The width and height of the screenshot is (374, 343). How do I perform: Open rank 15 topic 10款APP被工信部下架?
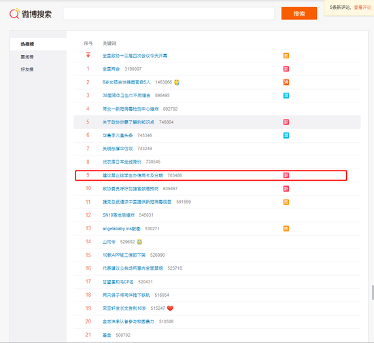[x=124, y=255]
